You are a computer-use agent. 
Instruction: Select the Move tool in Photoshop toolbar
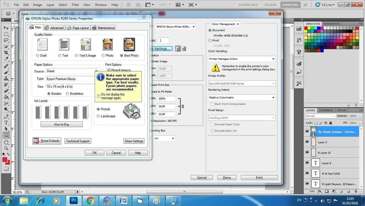pos(6,28)
